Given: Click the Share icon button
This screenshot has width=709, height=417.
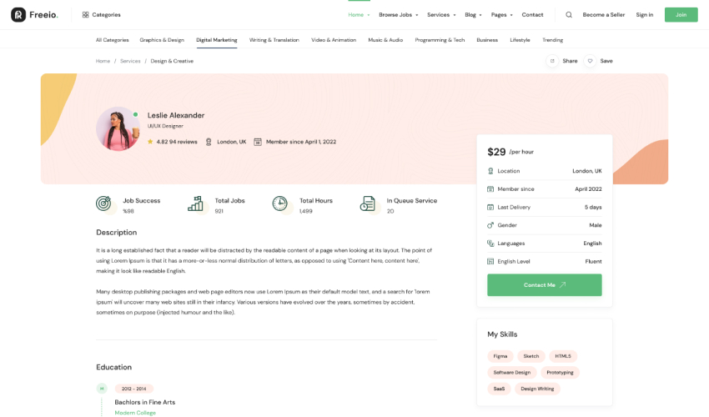Looking at the screenshot, I should (x=552, y=61).
